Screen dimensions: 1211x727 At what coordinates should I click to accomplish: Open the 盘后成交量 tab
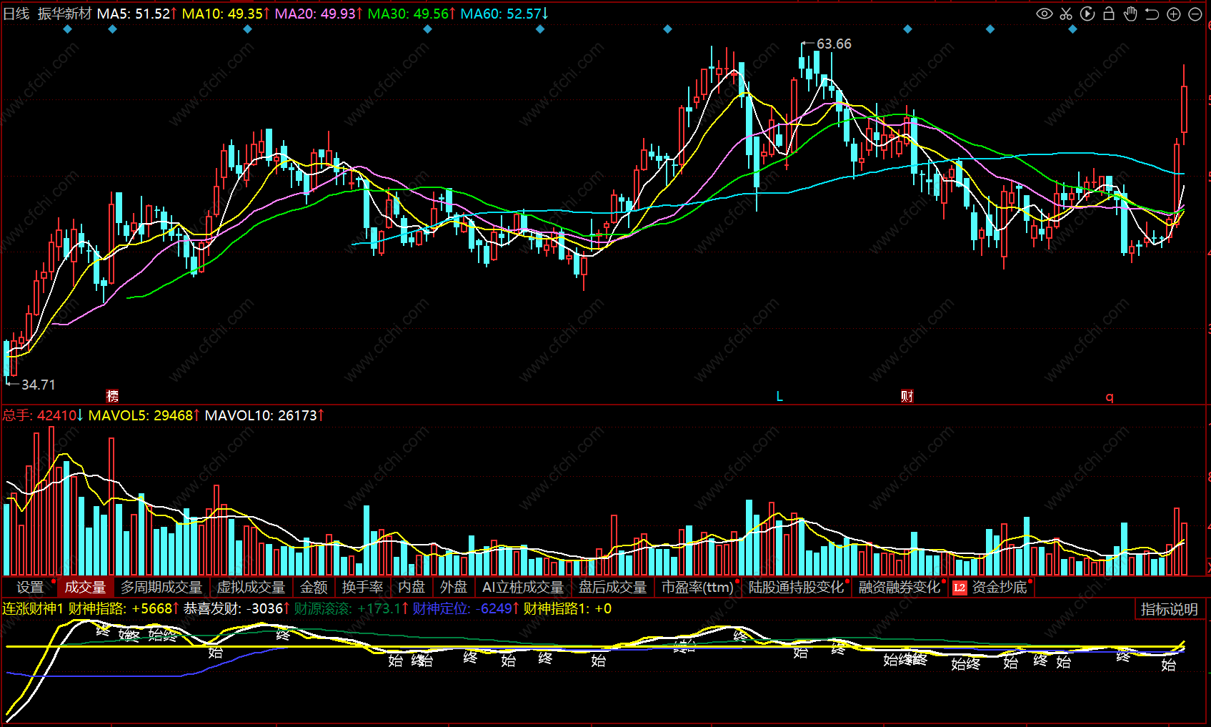click(612, 587)
